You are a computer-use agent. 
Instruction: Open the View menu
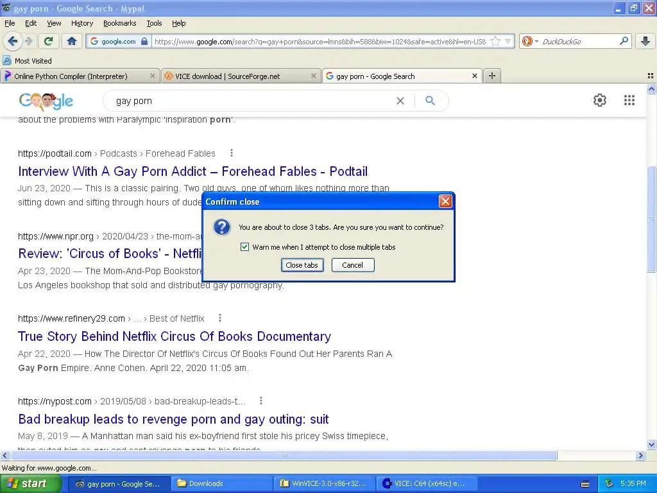coord(54,23)
